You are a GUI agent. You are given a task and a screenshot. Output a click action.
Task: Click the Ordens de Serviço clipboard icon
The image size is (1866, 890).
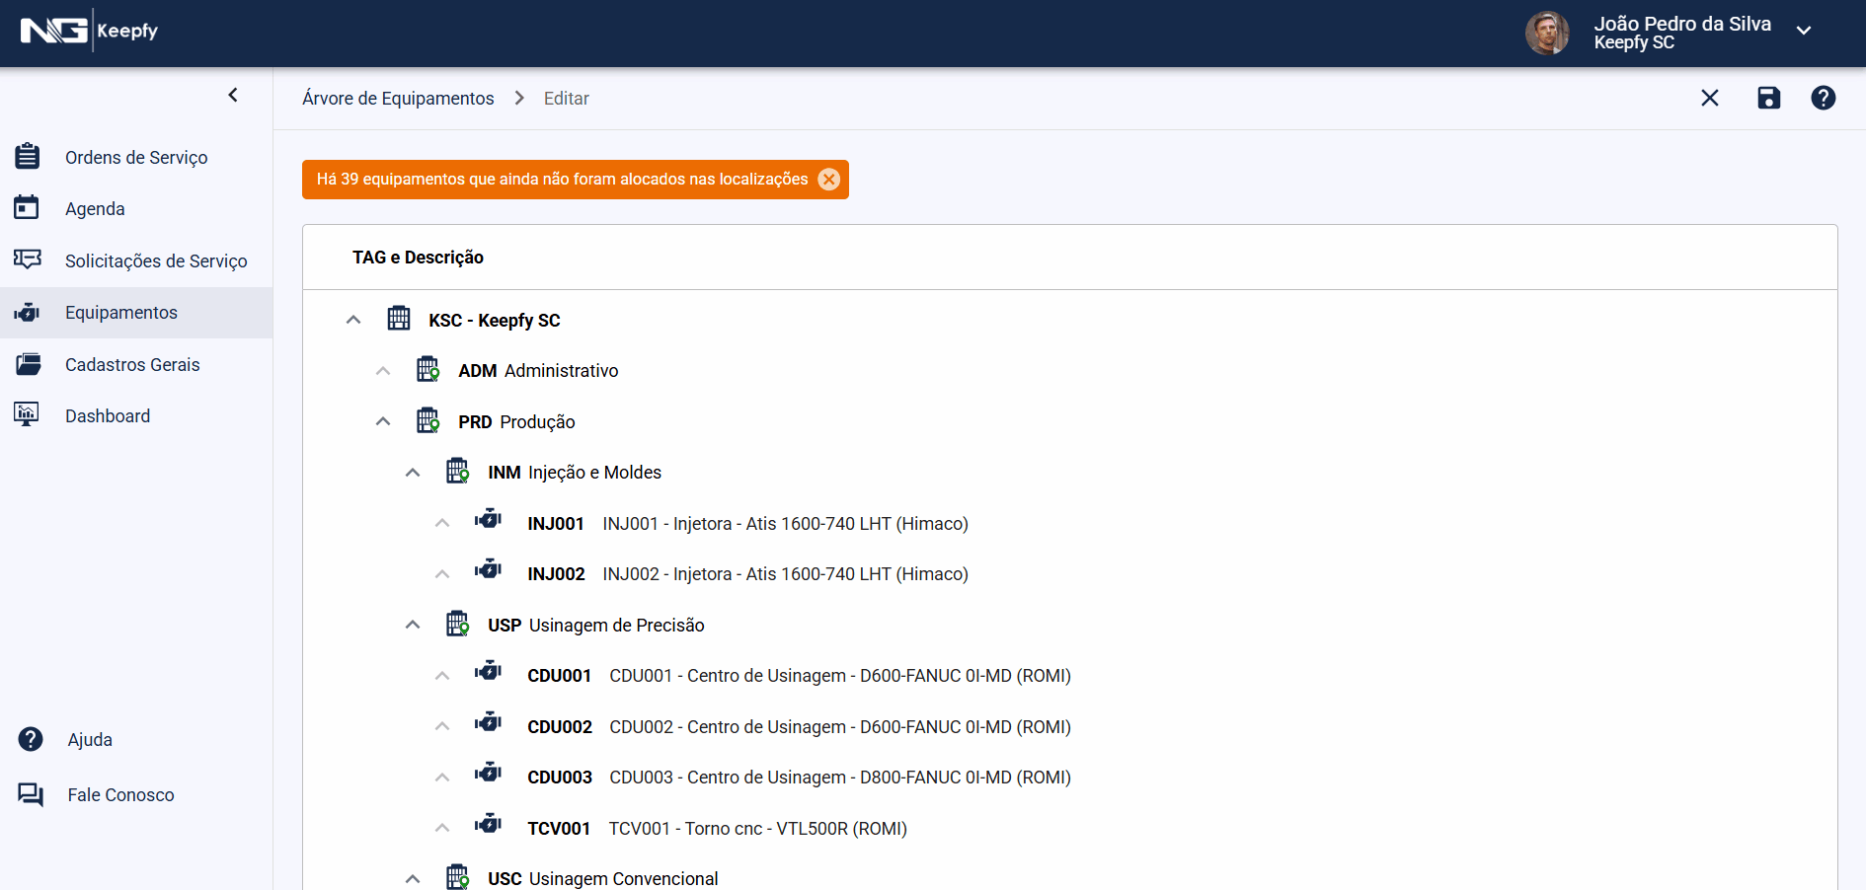click(x=28, y=157)
